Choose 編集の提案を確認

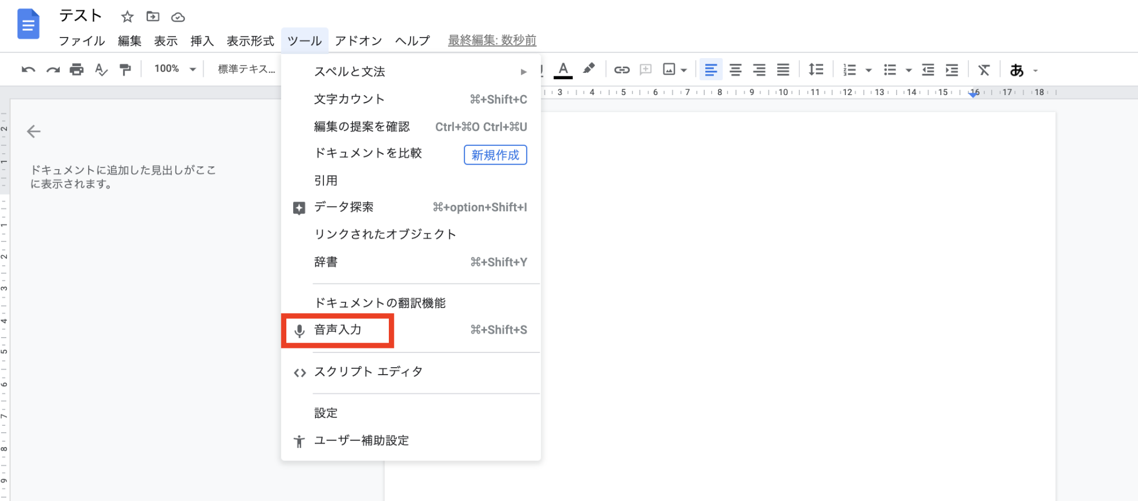click(x=410, y=126)
